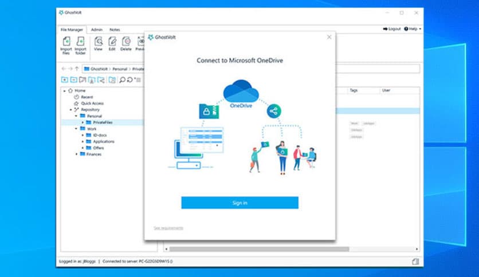Click the View file icon
Viewport: 479px width, 277px height.
coord(99,41)
